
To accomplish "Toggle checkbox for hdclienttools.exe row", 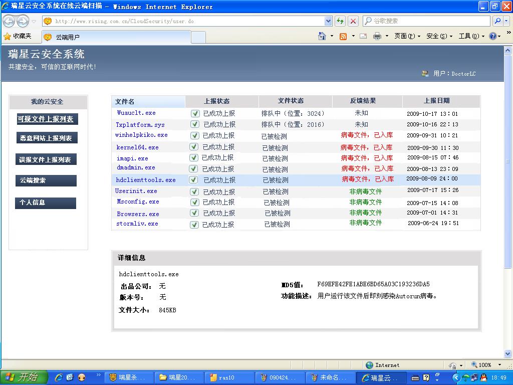I will [x=193, y=180].
